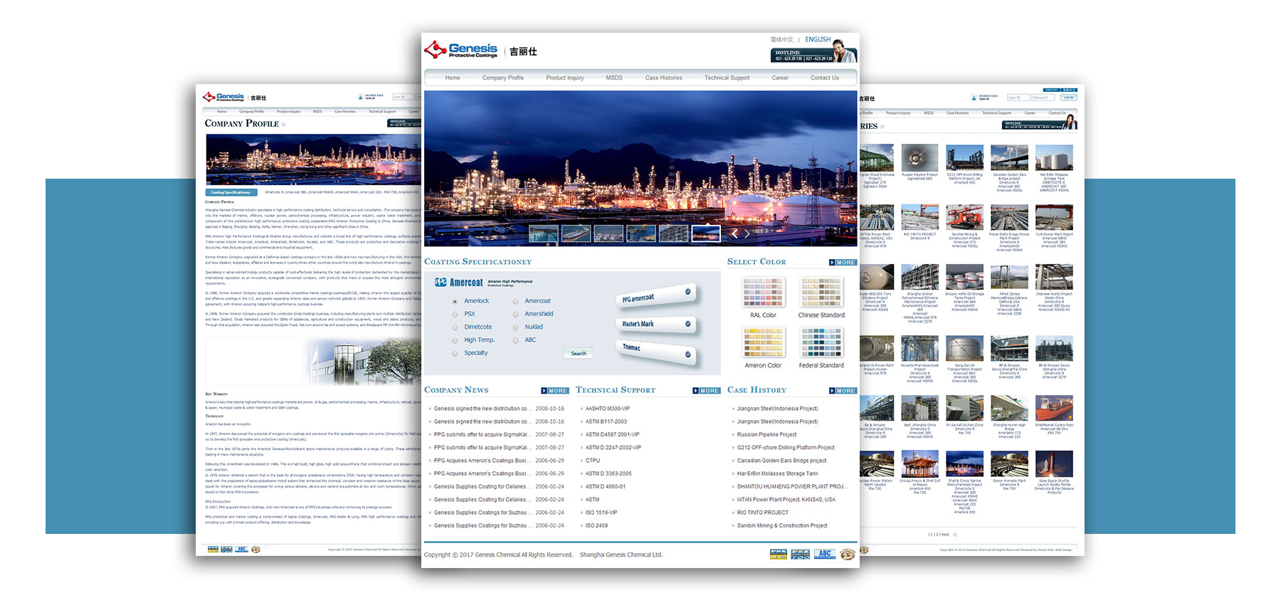
Task: Click the Coating Specificationey tab on left page
Action: pos(231,192)
